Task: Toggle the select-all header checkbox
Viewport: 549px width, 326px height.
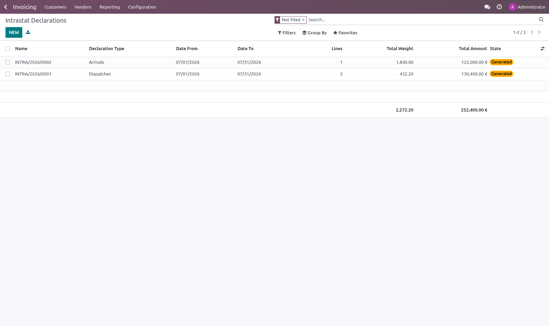Action: (8, 49)
